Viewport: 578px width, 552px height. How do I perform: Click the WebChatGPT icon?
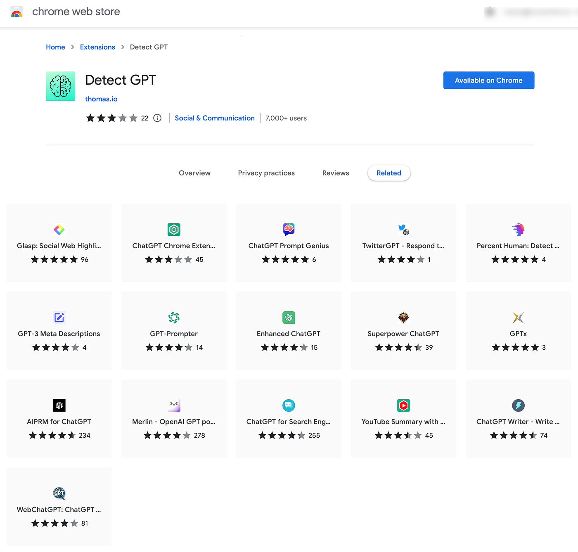click(x=59, y=493)
